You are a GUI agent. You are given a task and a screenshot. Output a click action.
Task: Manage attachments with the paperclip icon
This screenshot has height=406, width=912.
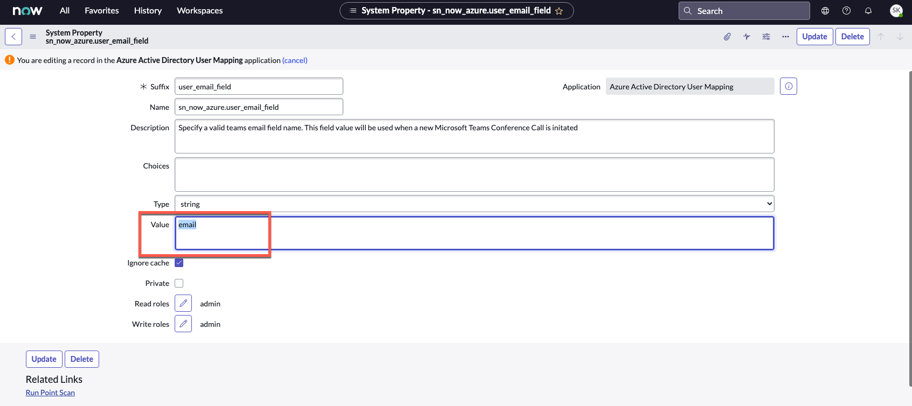(727, 37)
